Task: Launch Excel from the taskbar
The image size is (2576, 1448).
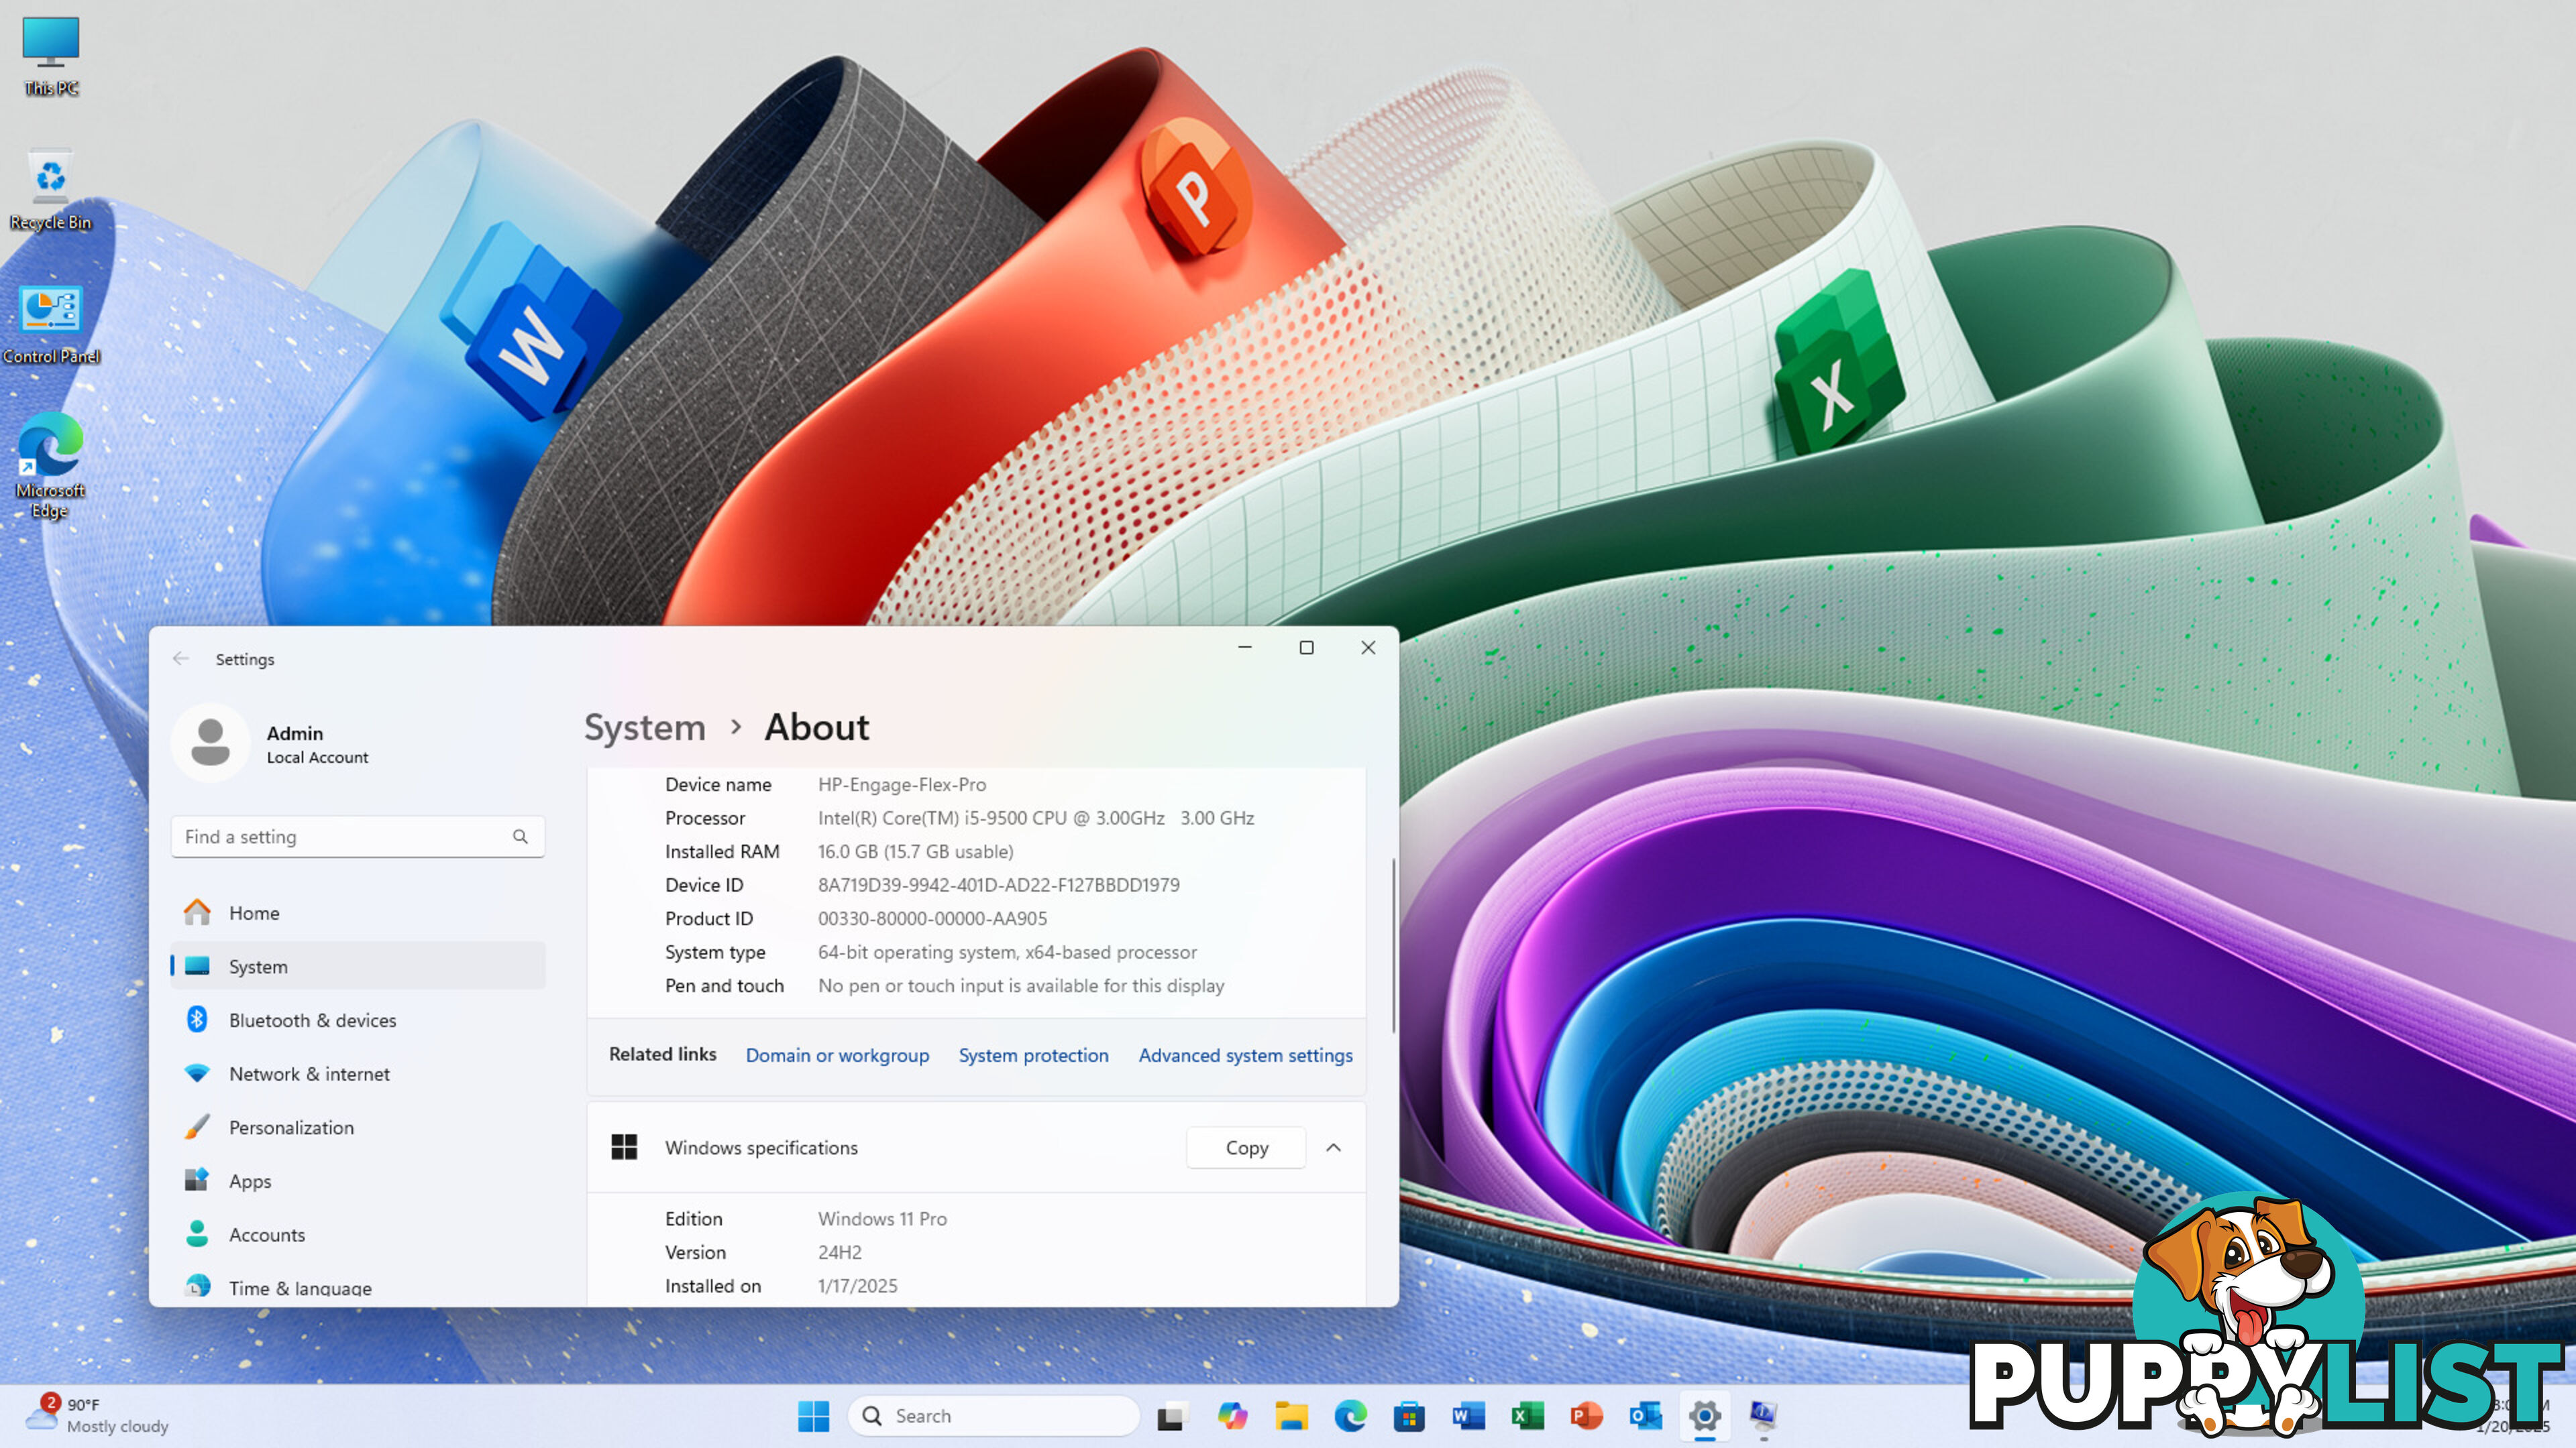Action: [x=1527, y=1415]
